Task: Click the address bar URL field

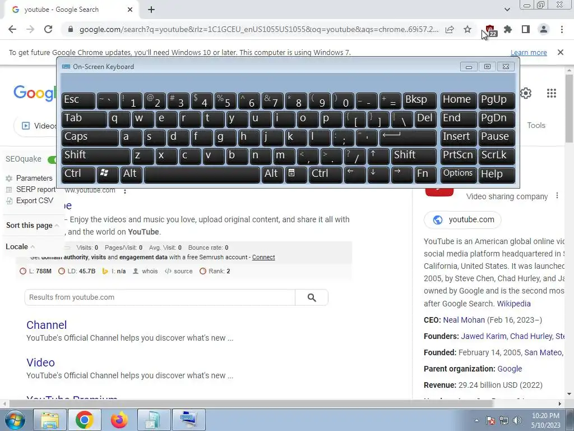Action: coord(258,29)
